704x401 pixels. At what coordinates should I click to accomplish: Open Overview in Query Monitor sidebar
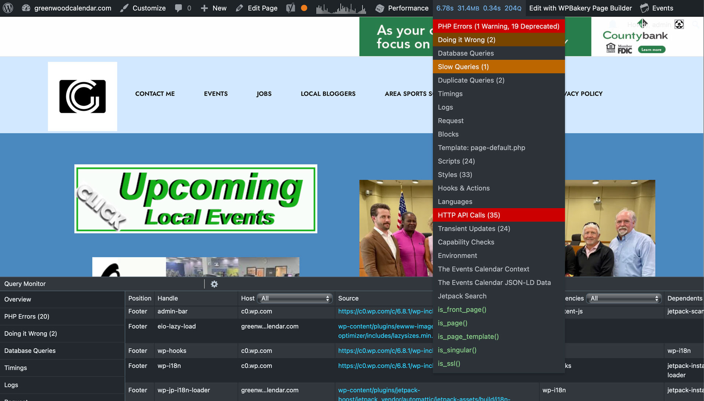pos(62,299)
